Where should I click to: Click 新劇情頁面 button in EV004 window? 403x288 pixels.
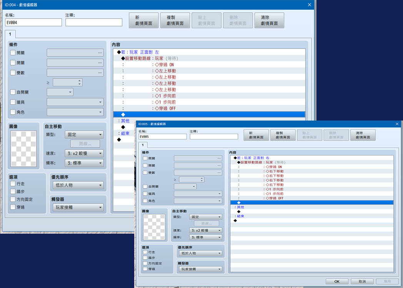click(143, 20)
